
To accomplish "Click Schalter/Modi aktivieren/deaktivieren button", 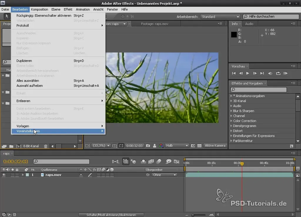I will point(111,215).
